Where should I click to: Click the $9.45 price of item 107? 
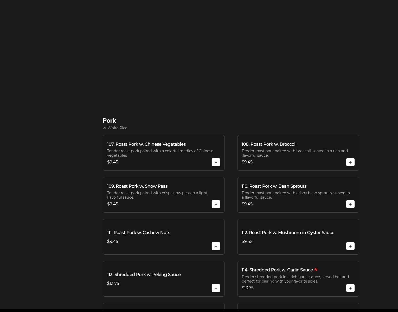coord(113,162)
